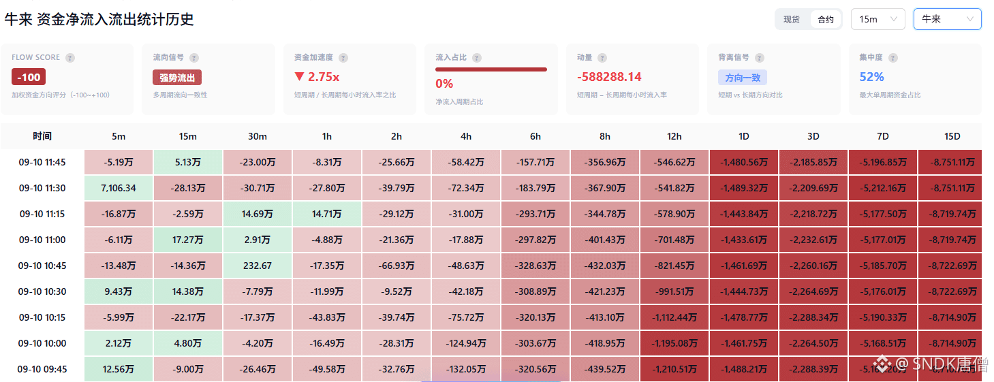
Task: Open the help icon beside FLOW SCORE
Action: tap(70, 58)
